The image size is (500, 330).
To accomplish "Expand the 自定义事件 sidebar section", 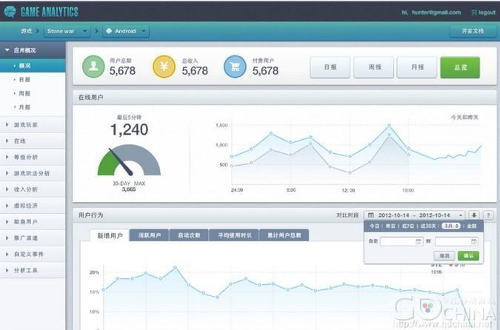I will tap(33, 255).
